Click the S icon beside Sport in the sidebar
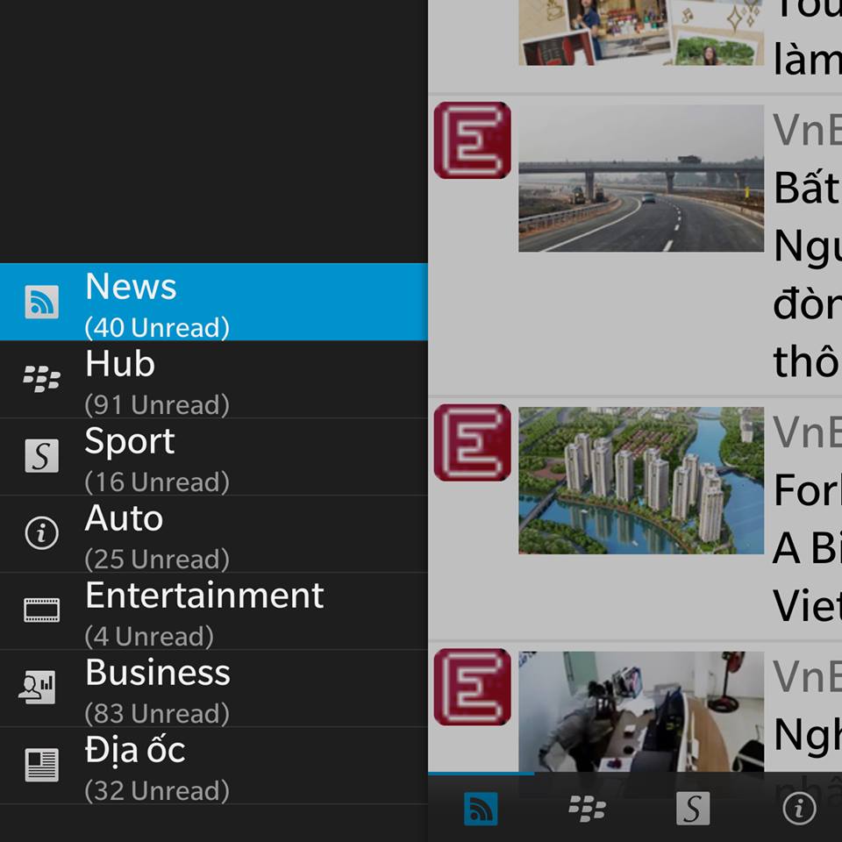The height and width of the screenshot is (842, 842). (42, 456)
